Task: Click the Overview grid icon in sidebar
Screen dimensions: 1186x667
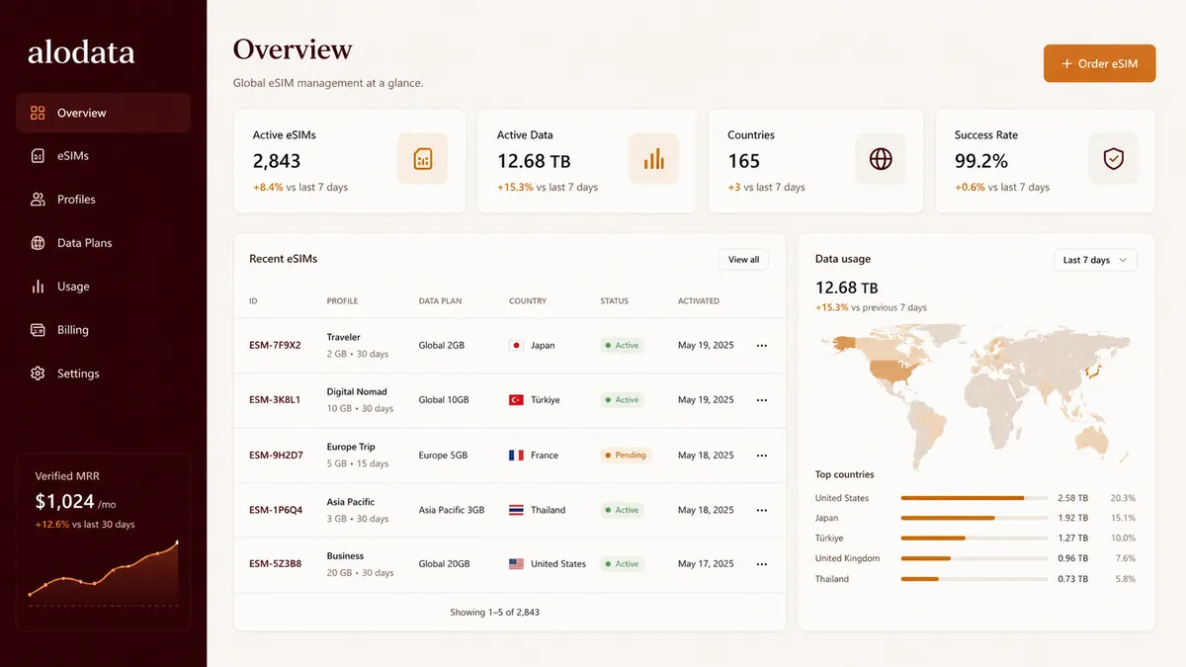Action: pyautogui.click(x=38, y=113)
